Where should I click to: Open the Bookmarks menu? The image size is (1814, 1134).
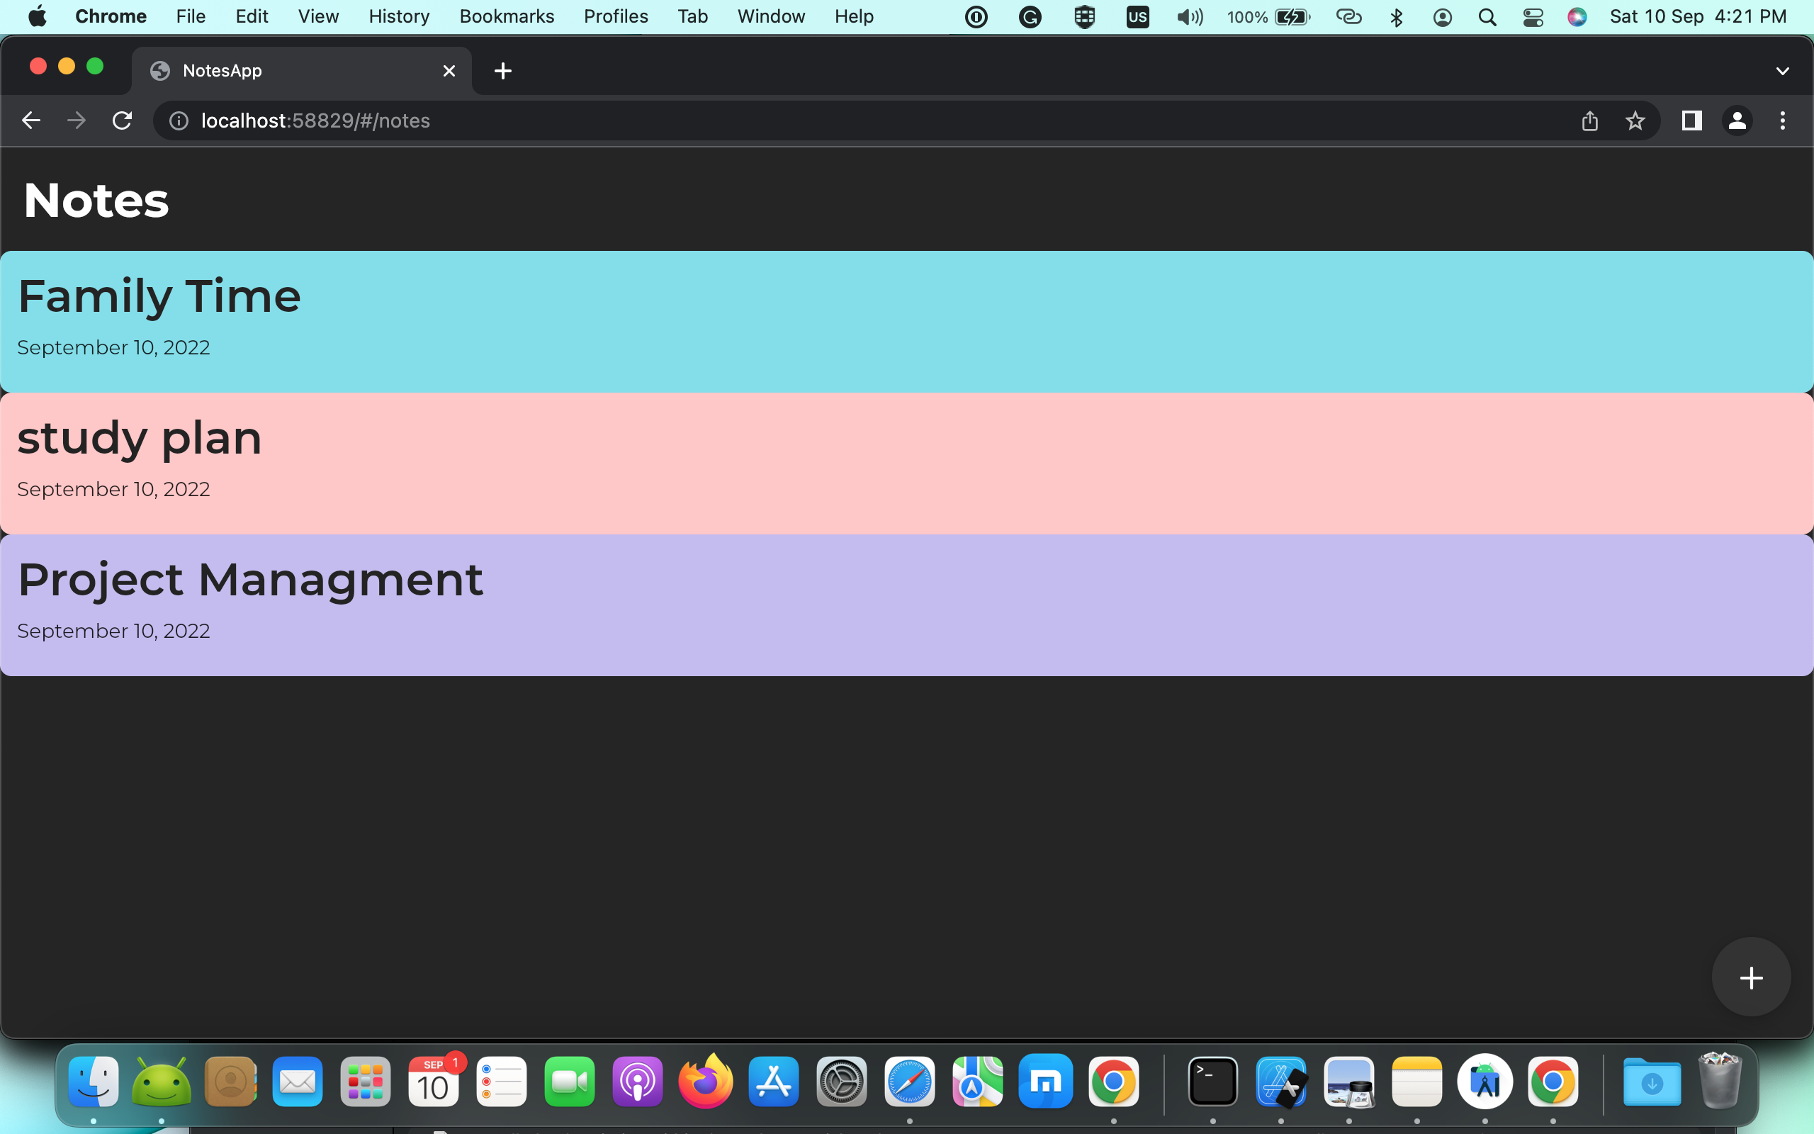click(506, 16)
